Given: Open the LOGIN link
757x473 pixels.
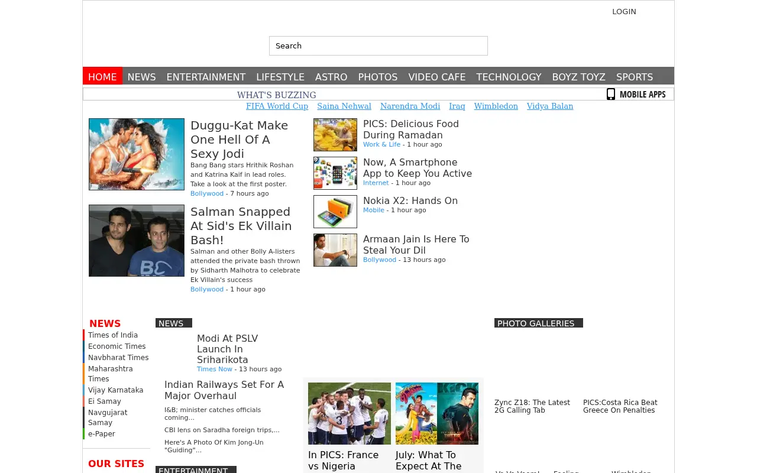Looking at the screenshot, I should tap(624, 11).
